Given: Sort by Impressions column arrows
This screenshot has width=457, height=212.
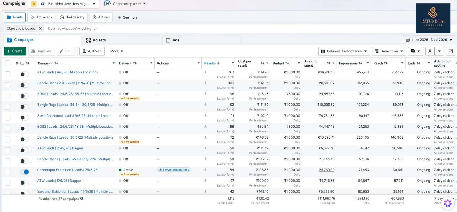Looking at the screenshot, I should pyautogui.click(x=360, y=63).
